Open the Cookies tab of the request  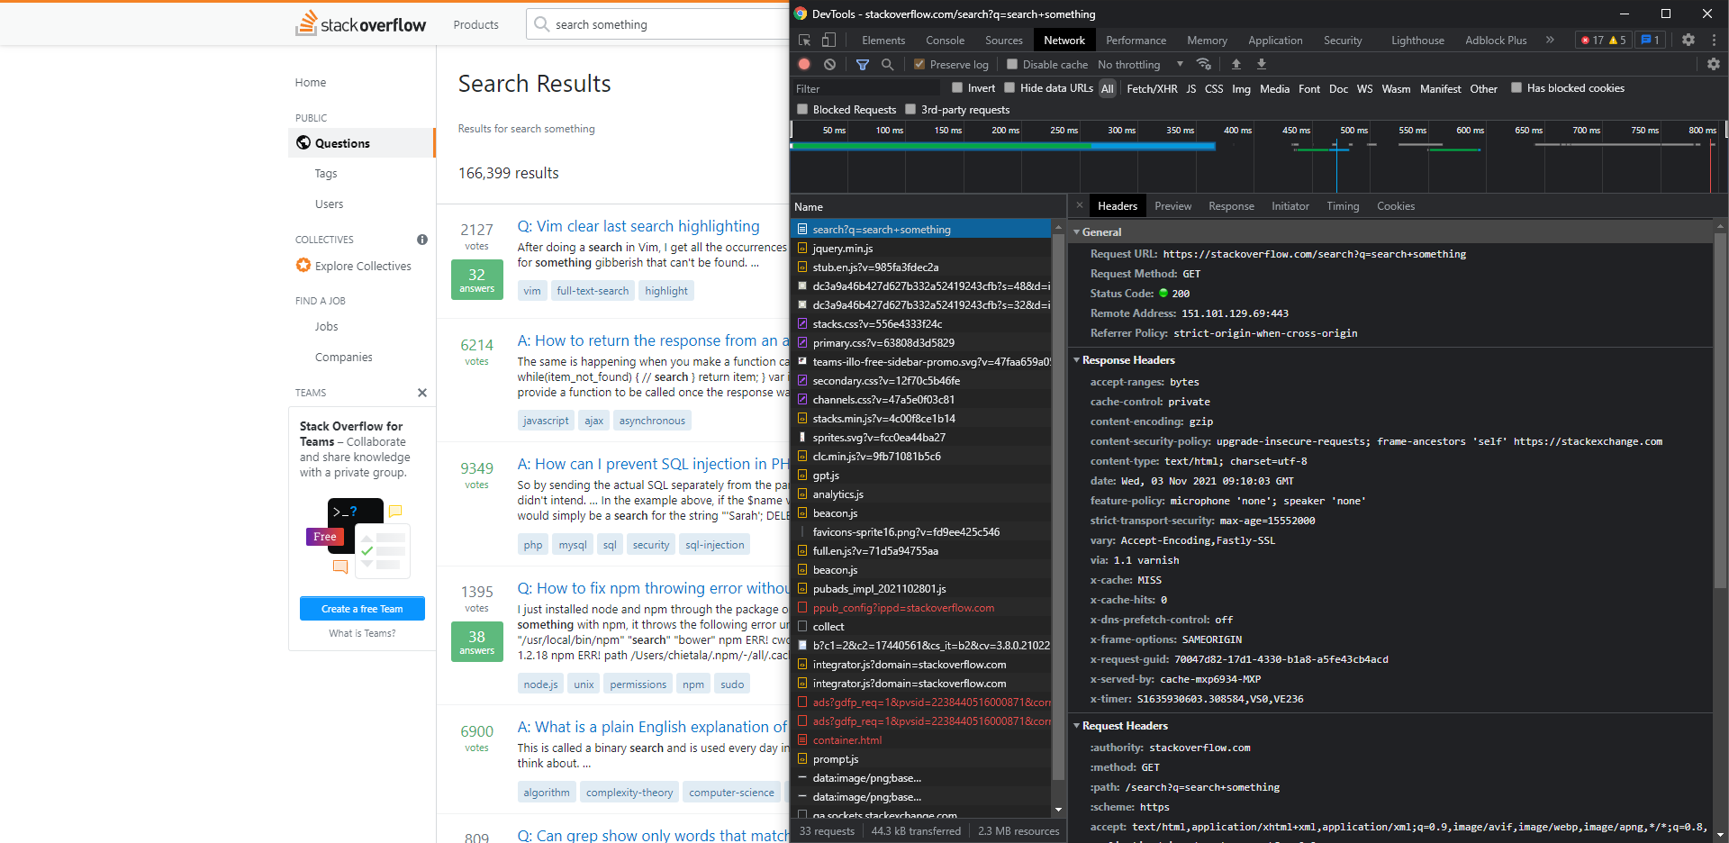(1396, 206)
